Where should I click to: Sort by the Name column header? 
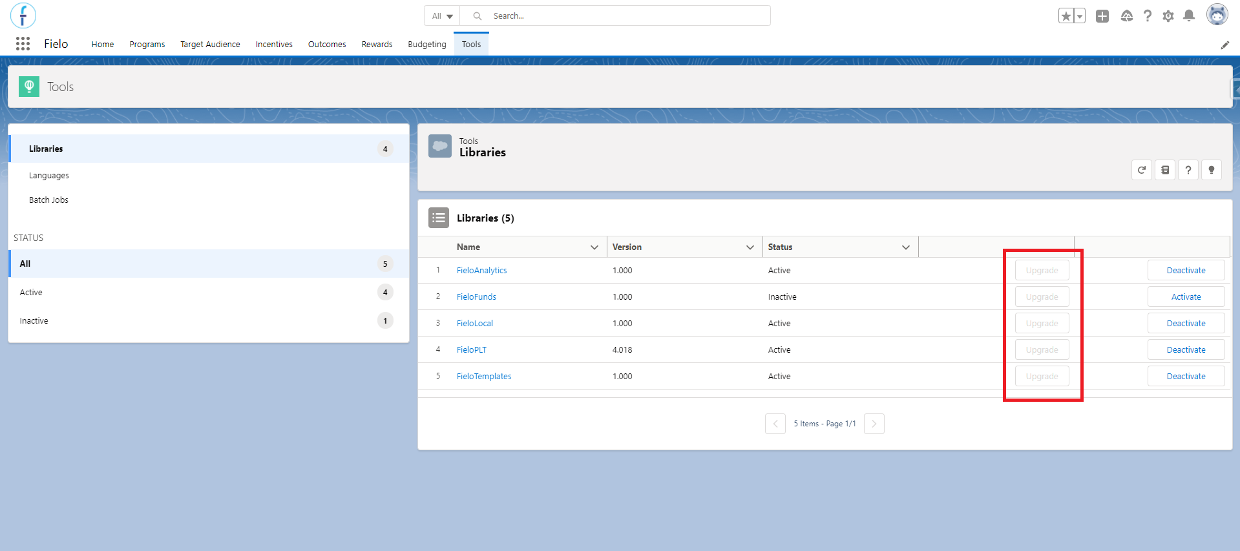coord(468,247)
